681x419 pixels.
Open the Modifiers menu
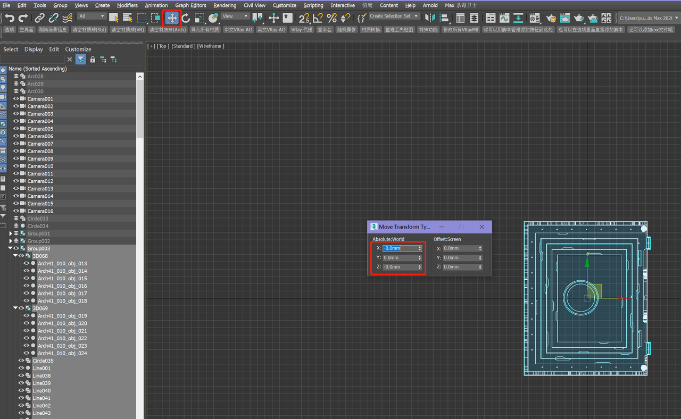point(127,5)
